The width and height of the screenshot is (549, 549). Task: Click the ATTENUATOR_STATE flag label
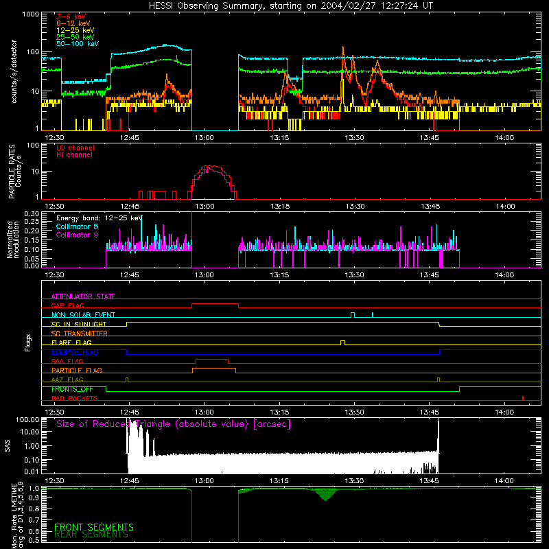pos(83,296)
